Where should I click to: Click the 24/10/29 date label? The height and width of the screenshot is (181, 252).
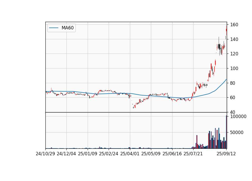tap(45, 154)
